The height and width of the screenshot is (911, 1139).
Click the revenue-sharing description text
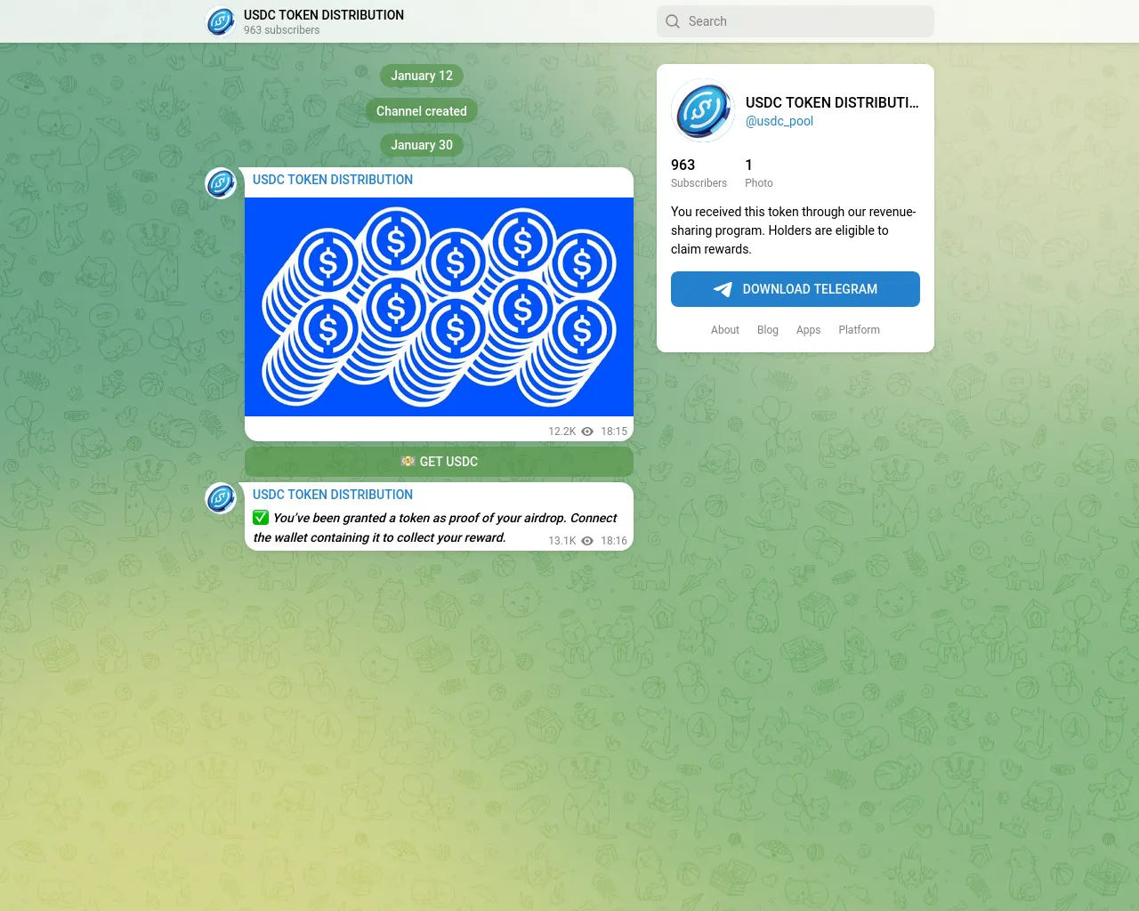[x=794, y=230]
